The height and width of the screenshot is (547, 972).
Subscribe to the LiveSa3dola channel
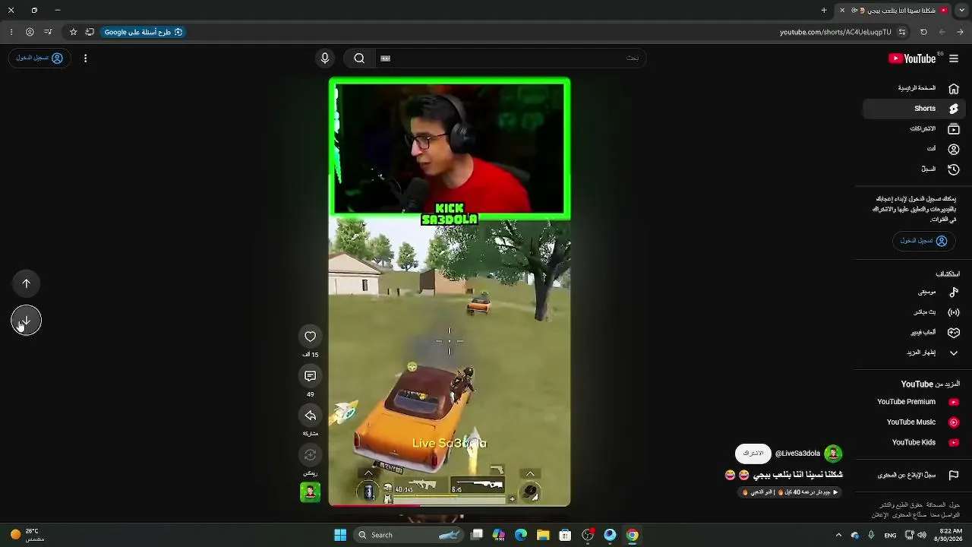pyautogui.click(x=753, y=454)
